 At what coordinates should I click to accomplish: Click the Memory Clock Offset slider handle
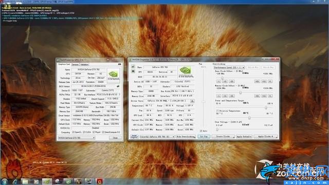point(241,92)
